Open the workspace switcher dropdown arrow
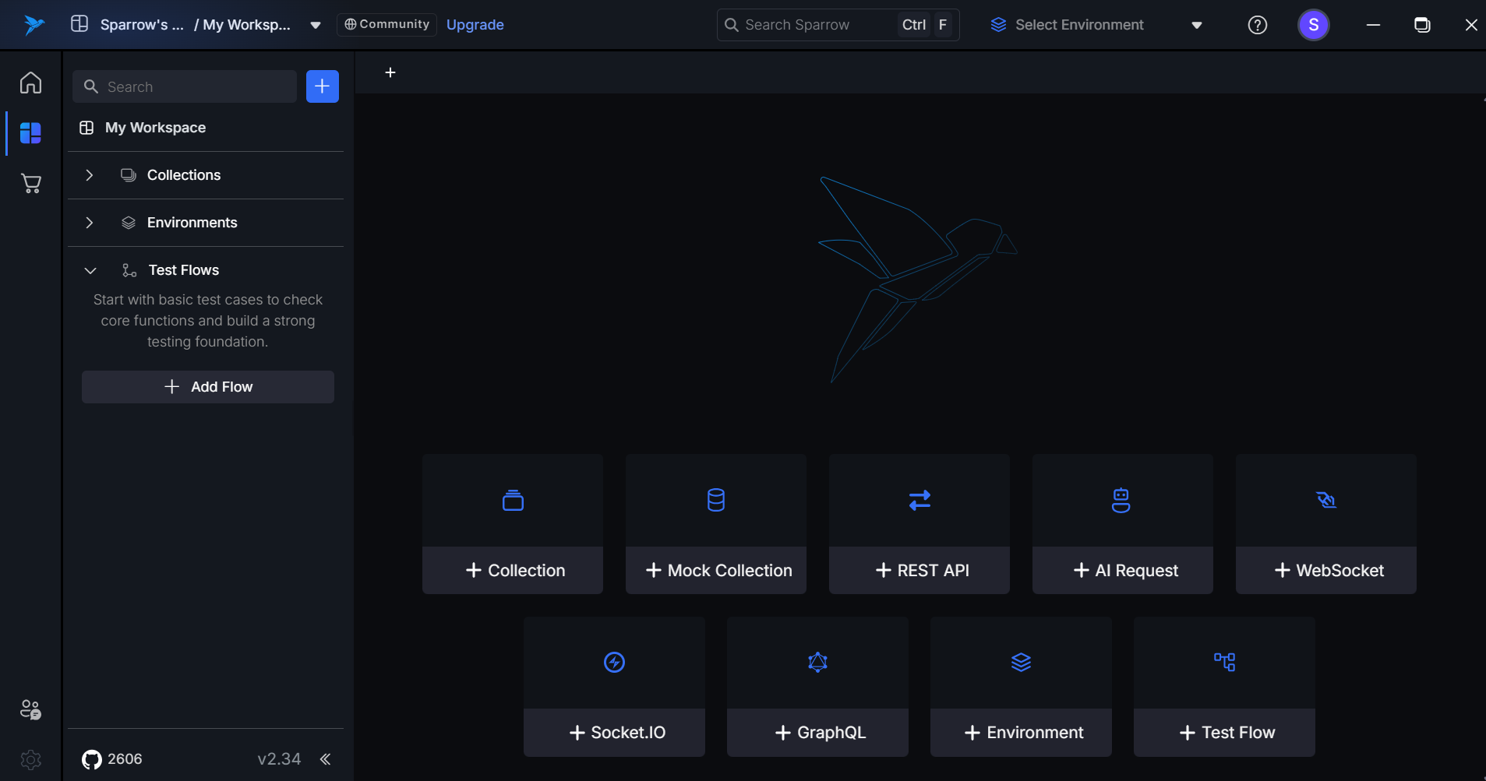The width and height of the screenshot is (1486, 781). [x=316, y=25]
